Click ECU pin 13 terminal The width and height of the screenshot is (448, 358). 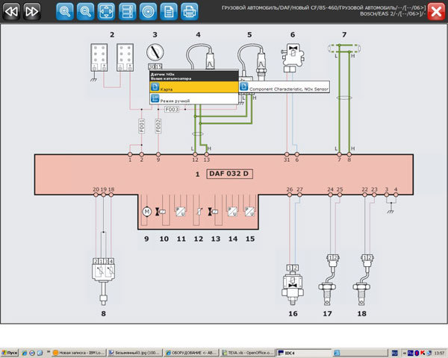(207, 154)
